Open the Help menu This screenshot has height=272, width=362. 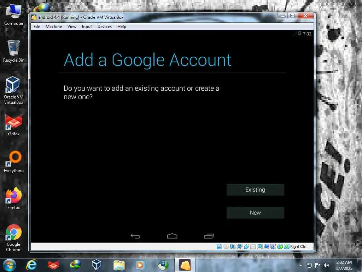click(122, 26)
